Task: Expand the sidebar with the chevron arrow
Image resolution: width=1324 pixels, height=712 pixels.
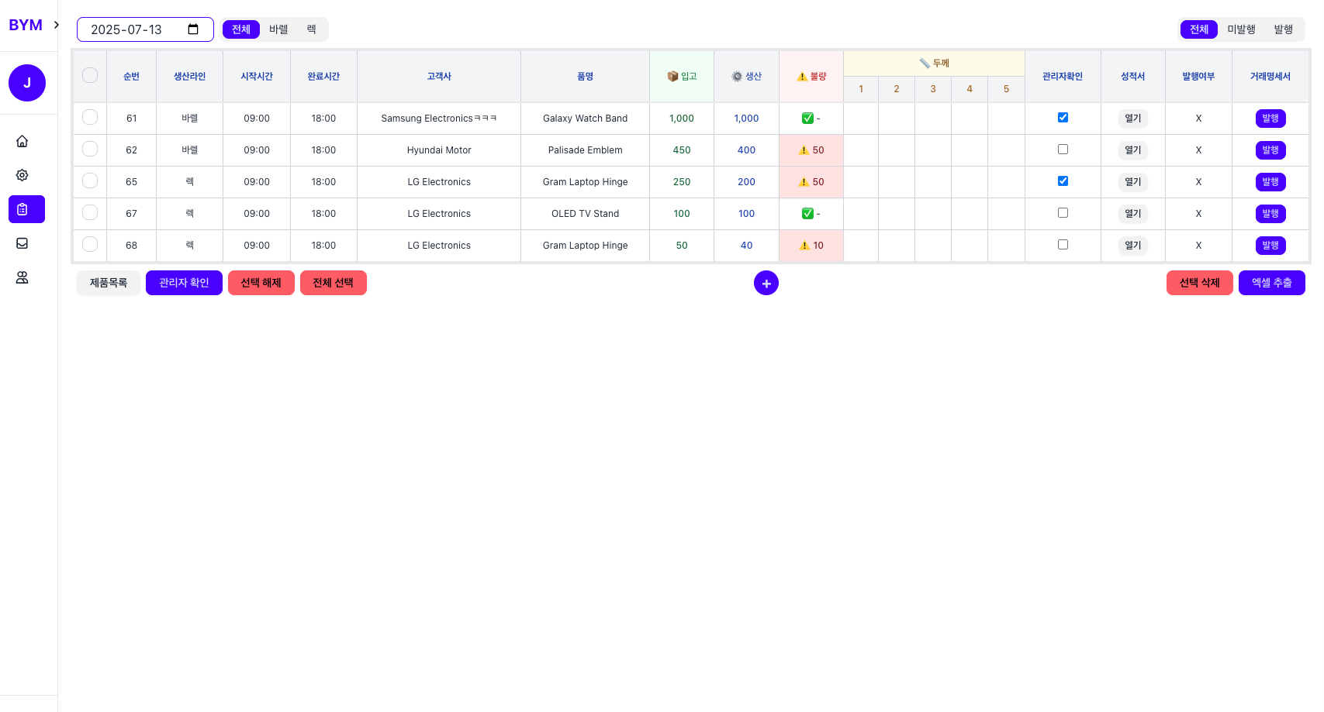Action: click(x=57, y=25)
